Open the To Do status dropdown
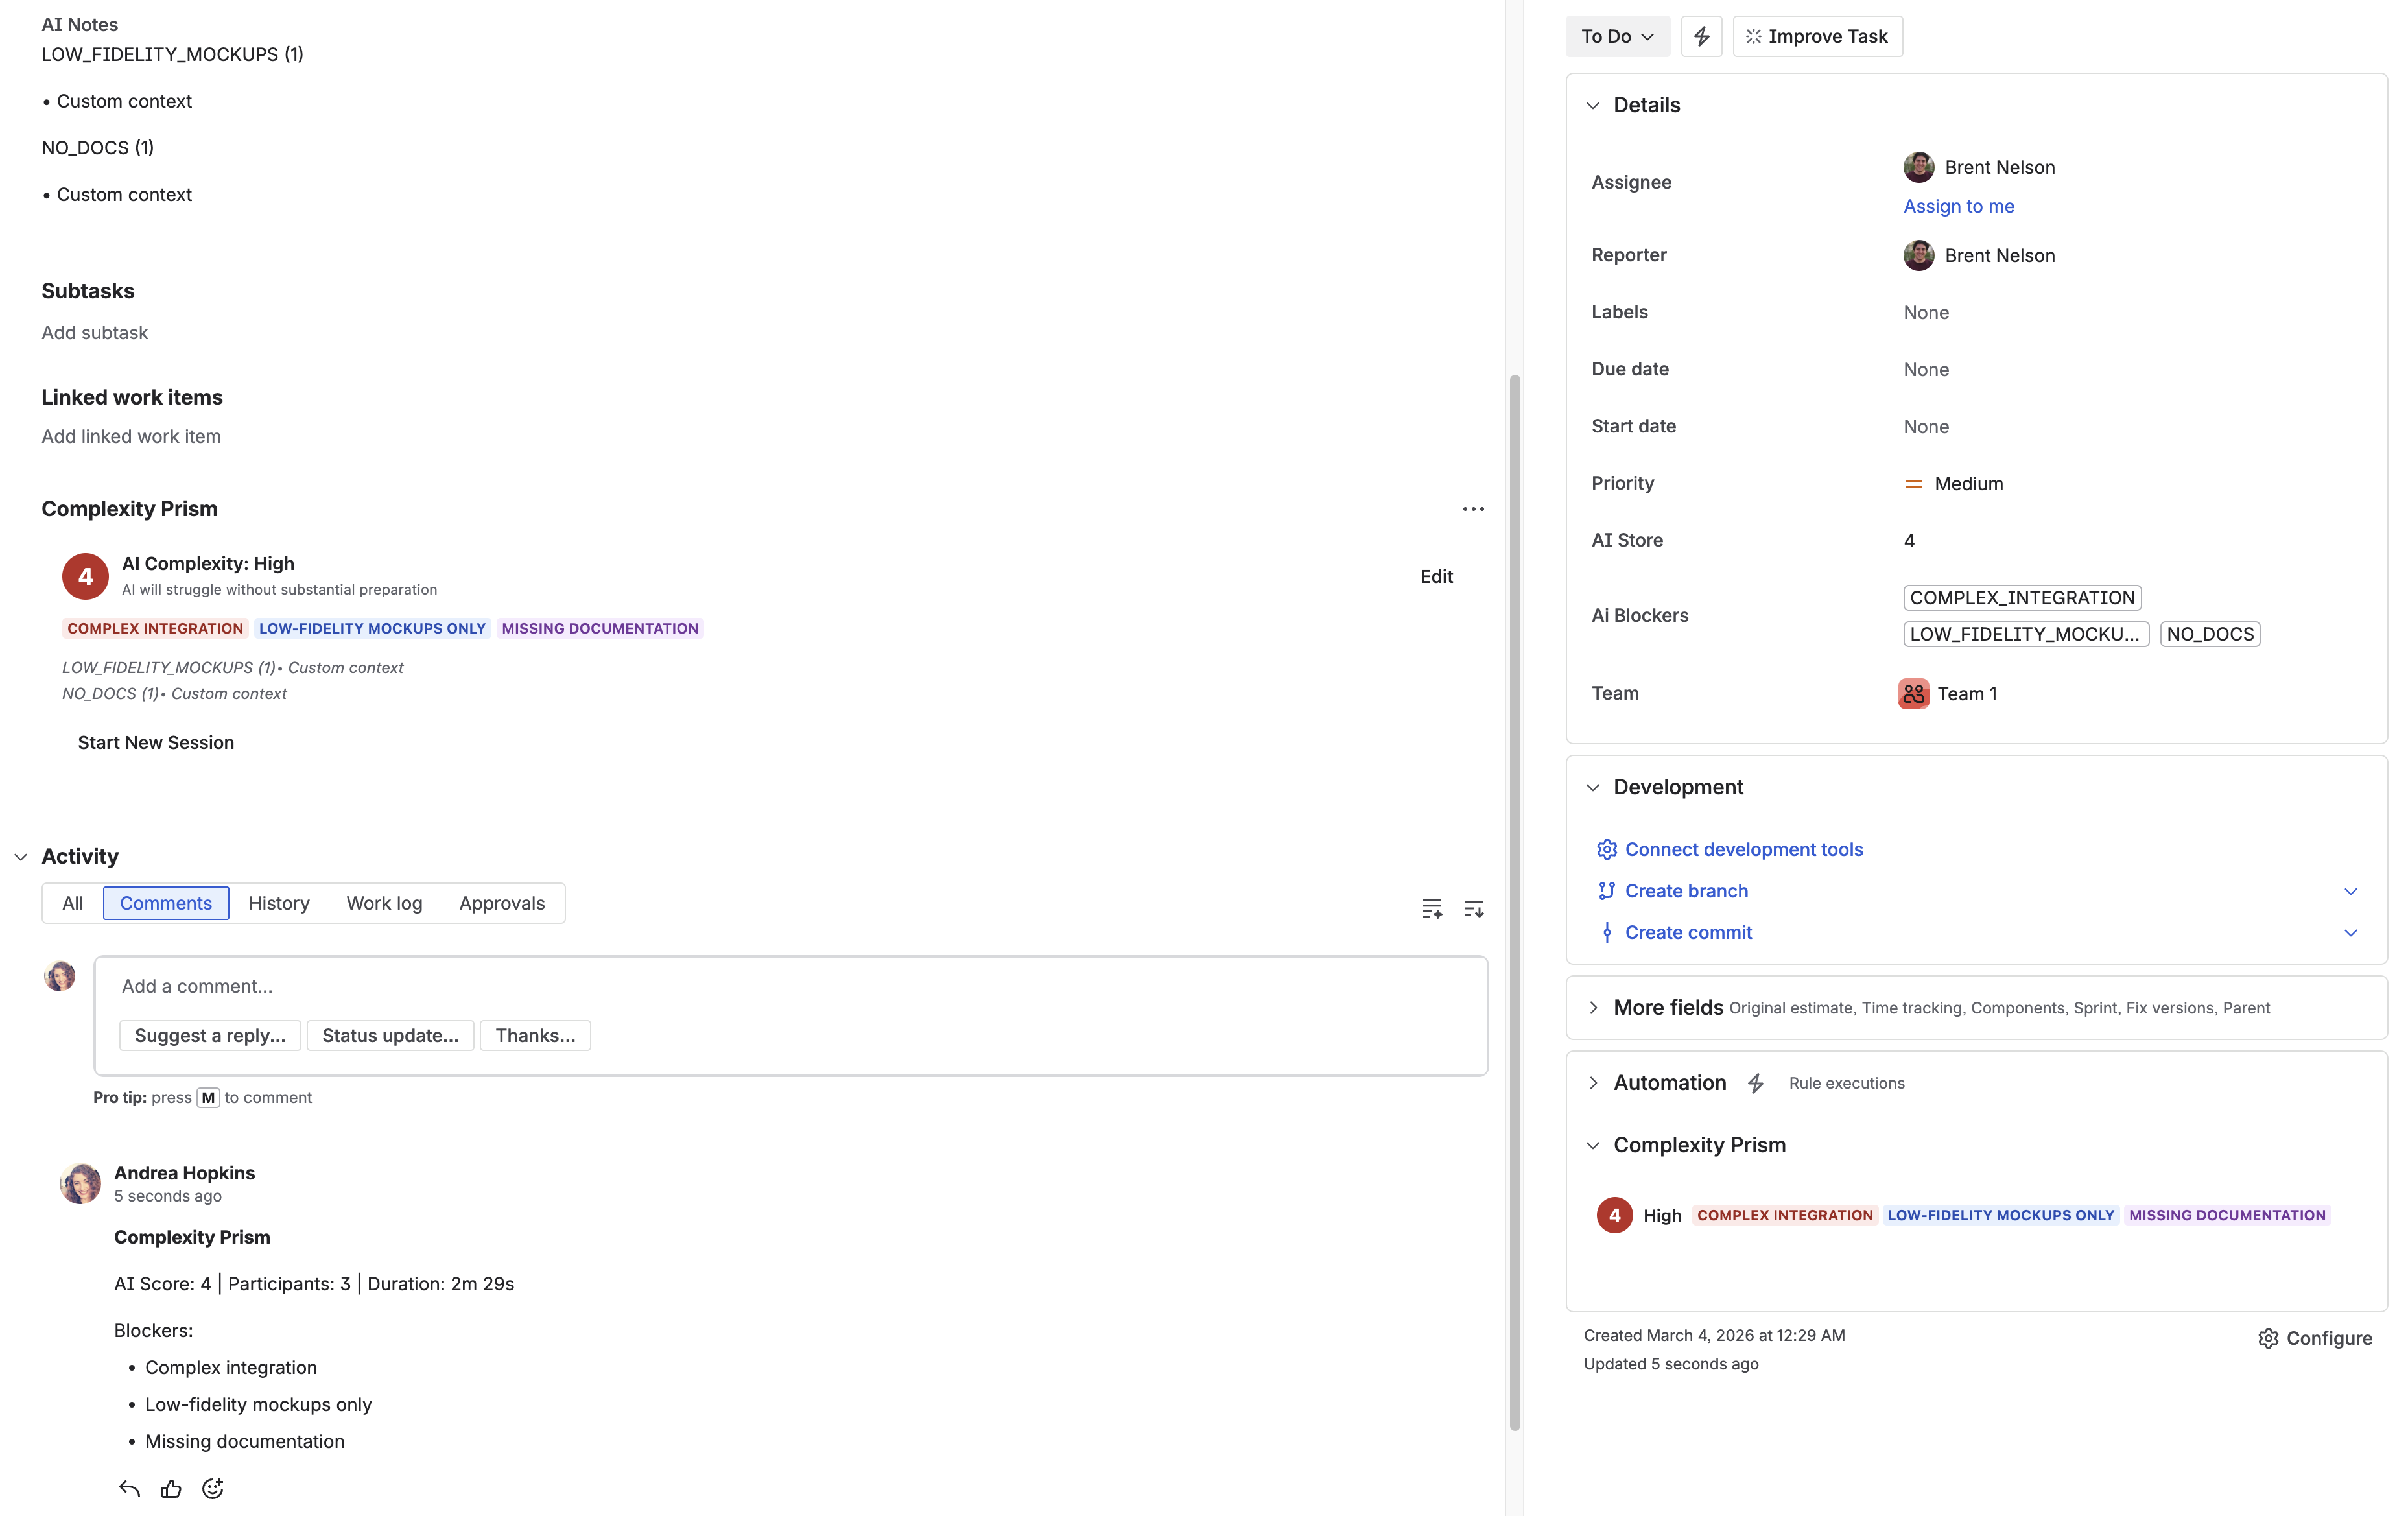2408x1516 pixels. (1617, 36)
